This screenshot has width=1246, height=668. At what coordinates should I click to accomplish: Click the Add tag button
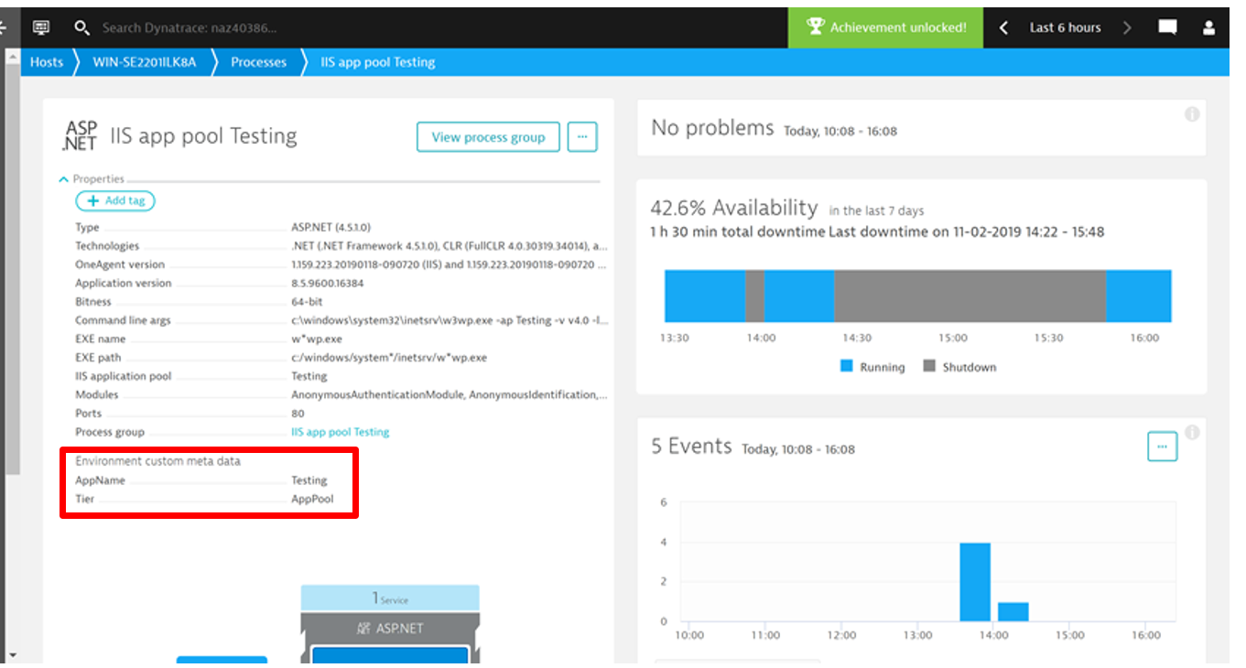[115, 200]
